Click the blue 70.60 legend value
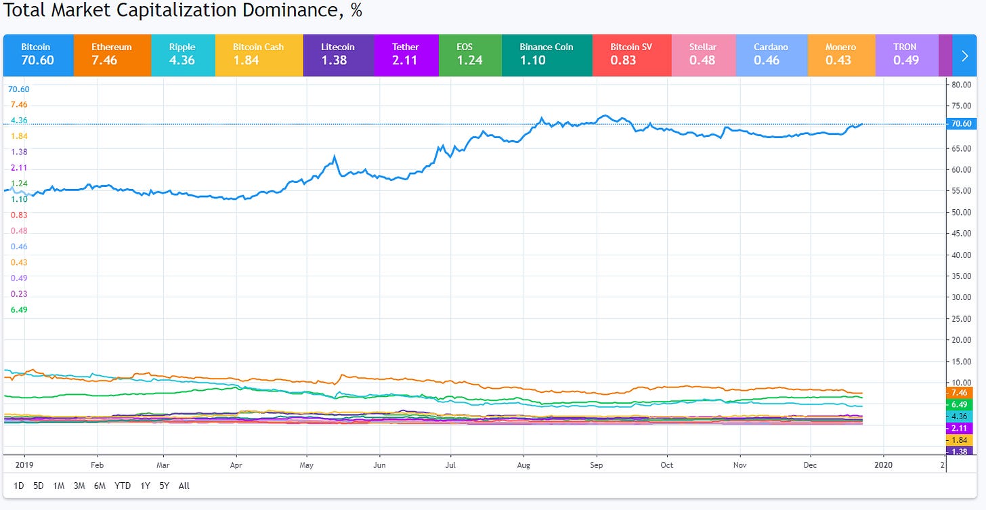This screenshot has width=986, height=510. [x=19, y=89]
